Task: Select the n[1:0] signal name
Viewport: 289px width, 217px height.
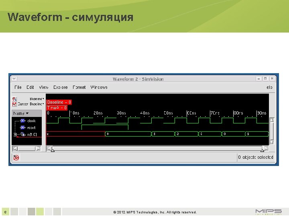Action: [32, 135]
